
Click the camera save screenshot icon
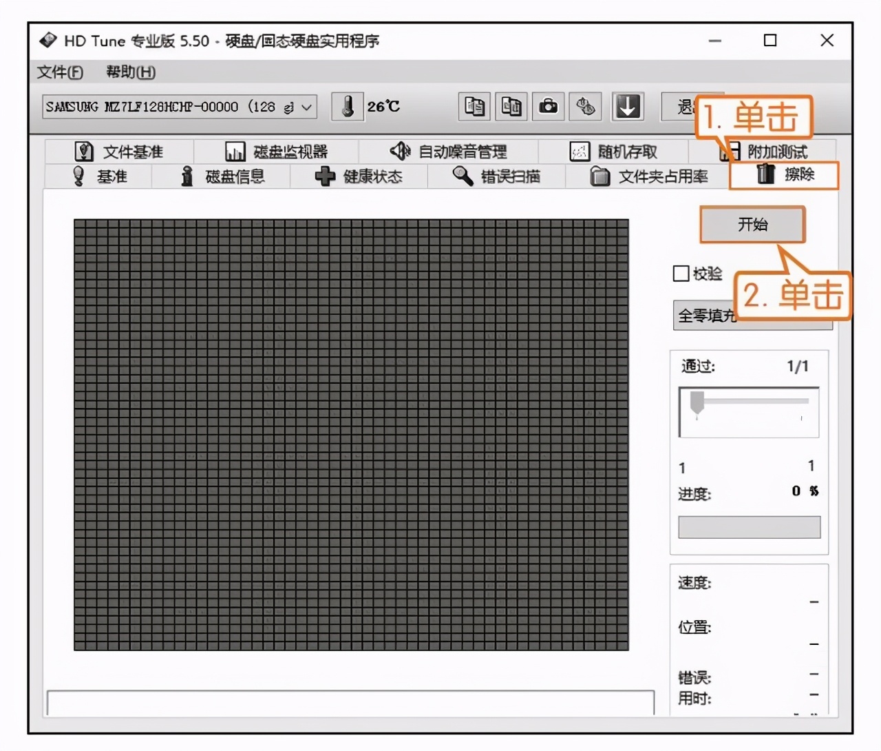click(x=548, y=107)
